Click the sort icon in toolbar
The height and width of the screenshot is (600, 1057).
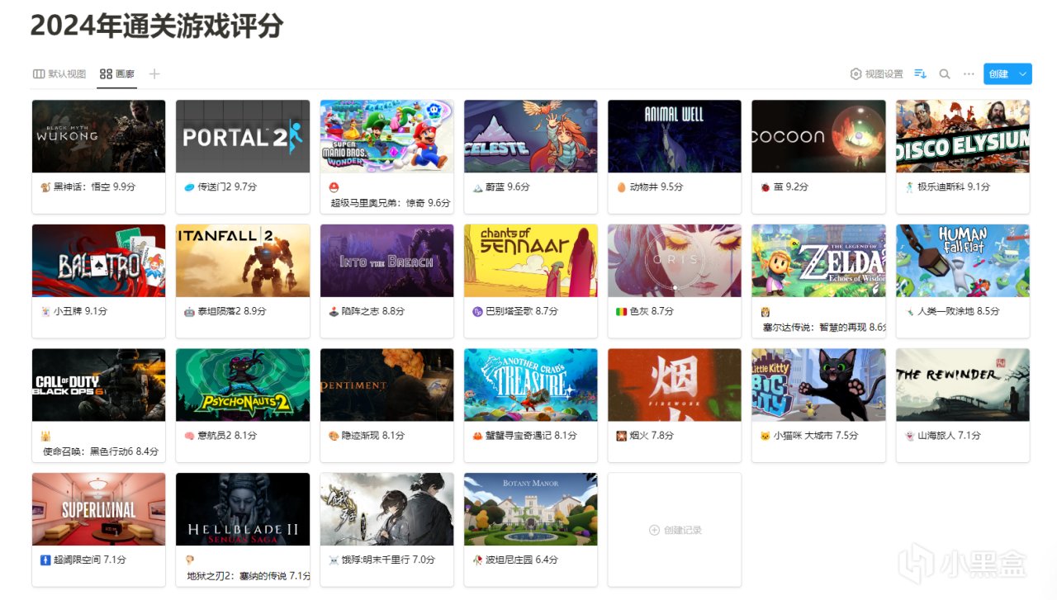click(920, 74)
